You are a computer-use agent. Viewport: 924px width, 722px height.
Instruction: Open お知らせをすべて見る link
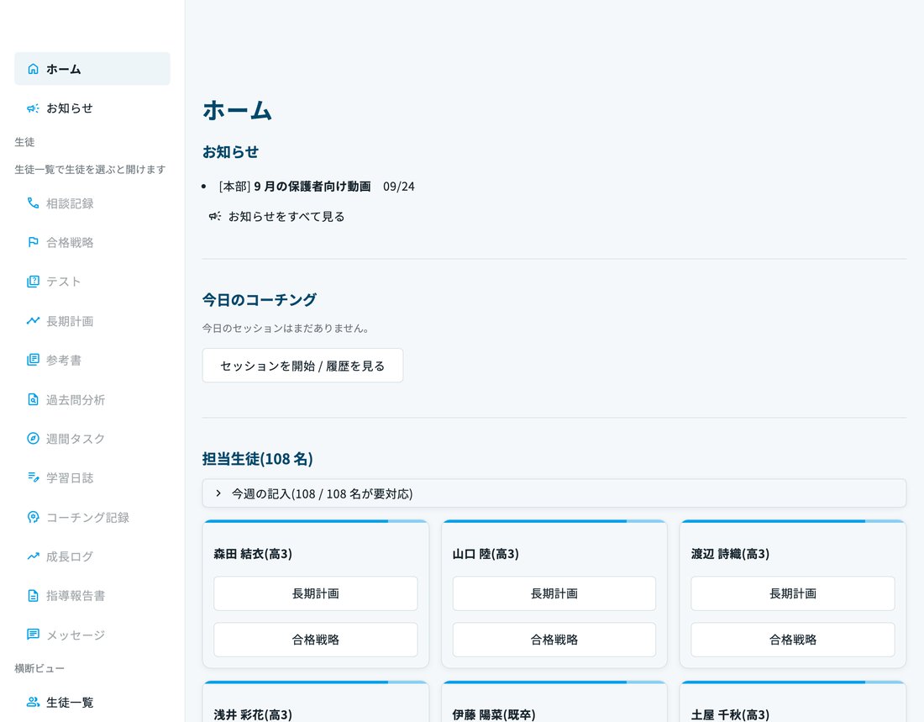click(x=276, y=217)
